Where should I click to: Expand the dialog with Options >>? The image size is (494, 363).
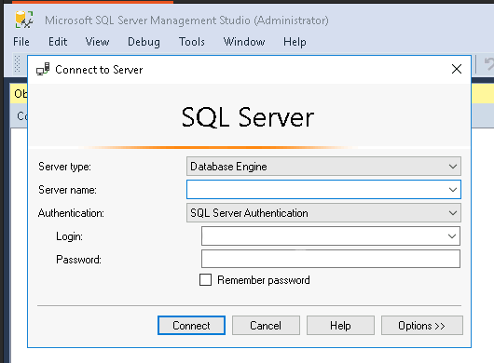pyautogui.click(x=422, y=325)
